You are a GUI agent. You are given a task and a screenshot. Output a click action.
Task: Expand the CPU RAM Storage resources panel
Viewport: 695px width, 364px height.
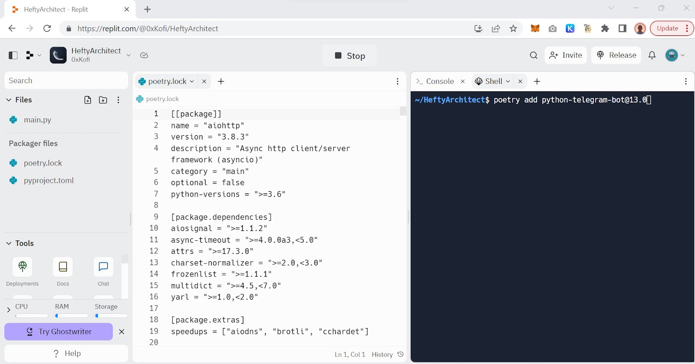click(8, 310)
